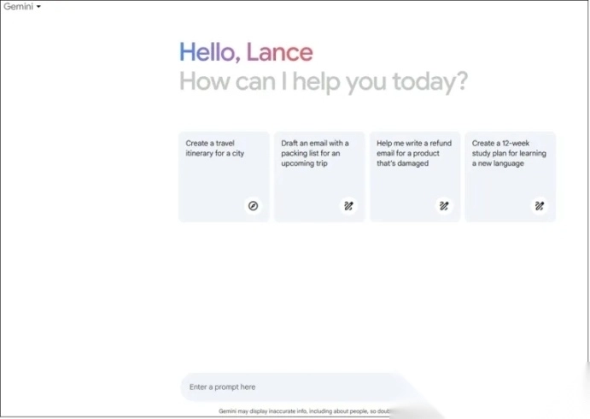Expand the Gemini dropdown arrow

pos(38,7)
